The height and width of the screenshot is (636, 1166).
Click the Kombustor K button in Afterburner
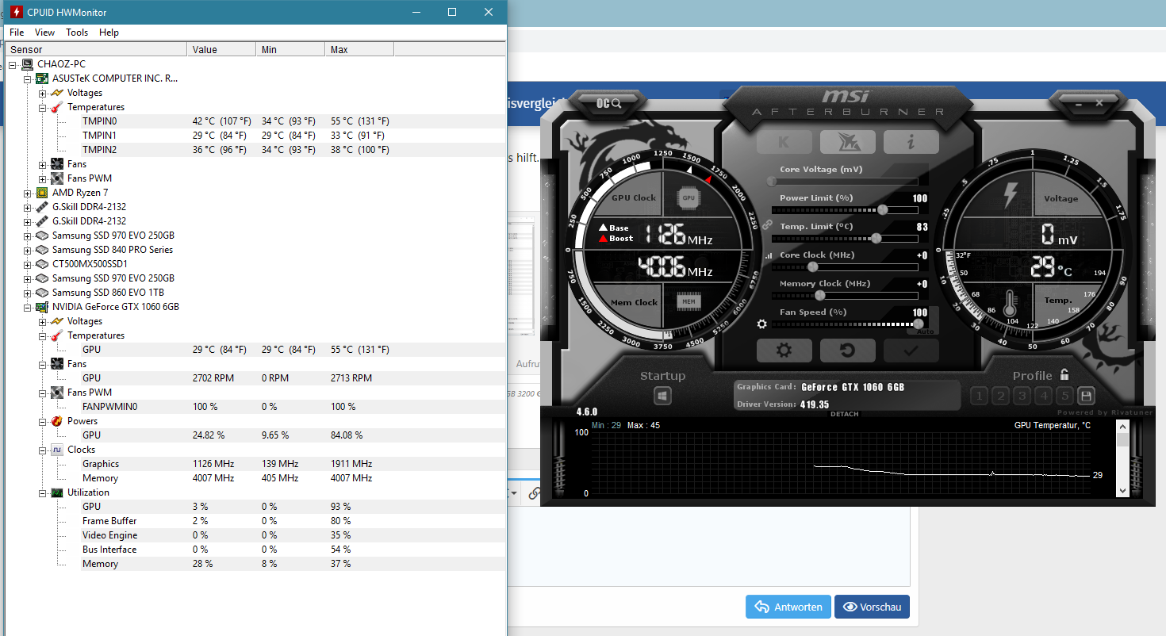point(784,142)
